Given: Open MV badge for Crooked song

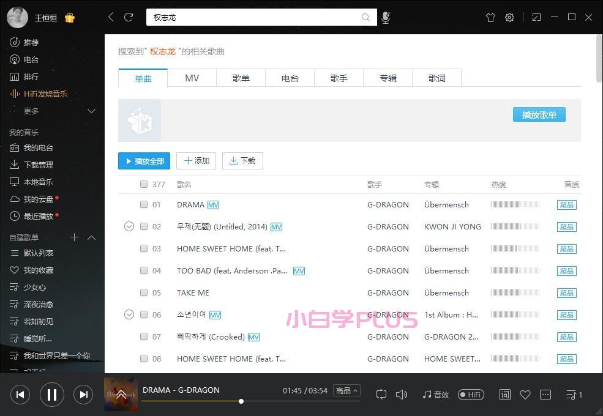Looking at the screenshot, I should coord(254,337).
